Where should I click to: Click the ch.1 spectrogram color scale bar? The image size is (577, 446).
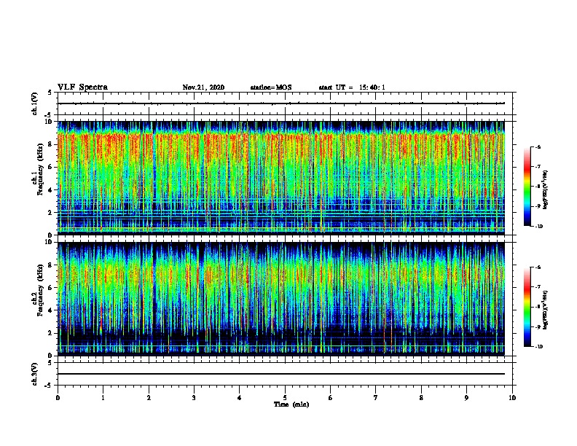click(x=527, y=187)
